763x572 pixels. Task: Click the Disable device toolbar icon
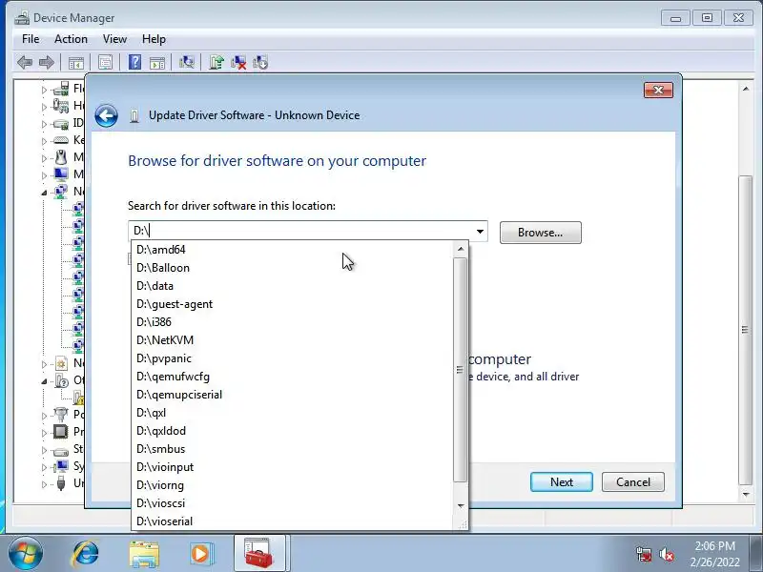pyautogui.click(x=260, y=62)
